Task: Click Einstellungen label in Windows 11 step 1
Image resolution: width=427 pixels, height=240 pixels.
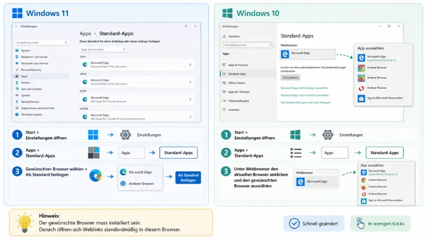Action: point(149,135)
